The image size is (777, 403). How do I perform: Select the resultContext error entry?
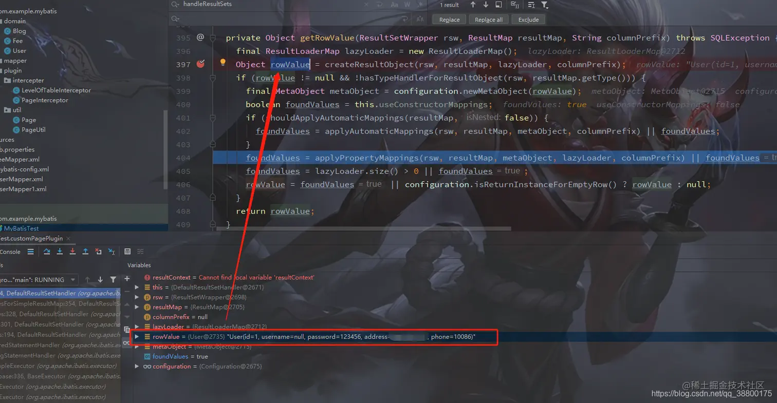coord(229,277)
